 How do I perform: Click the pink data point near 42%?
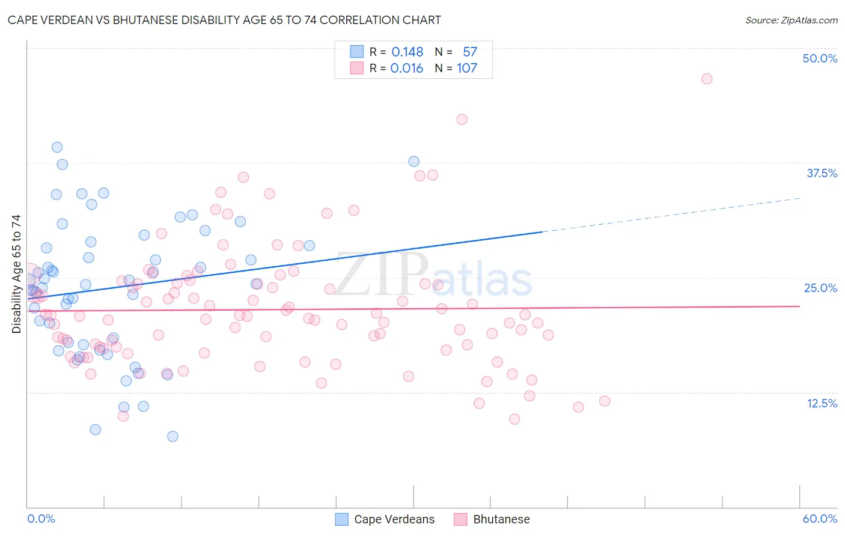pyautogui.click(x=462, y=119)
